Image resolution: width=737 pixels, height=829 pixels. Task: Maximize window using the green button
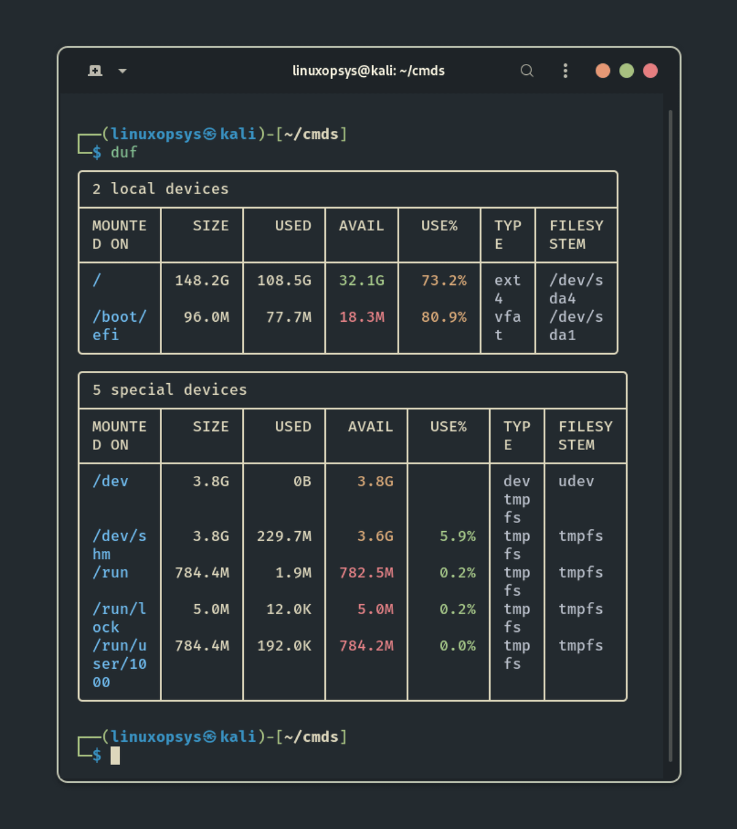626,71
